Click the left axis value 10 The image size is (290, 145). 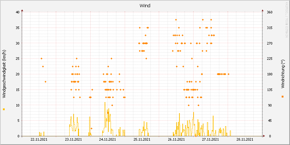pos(17,105)
